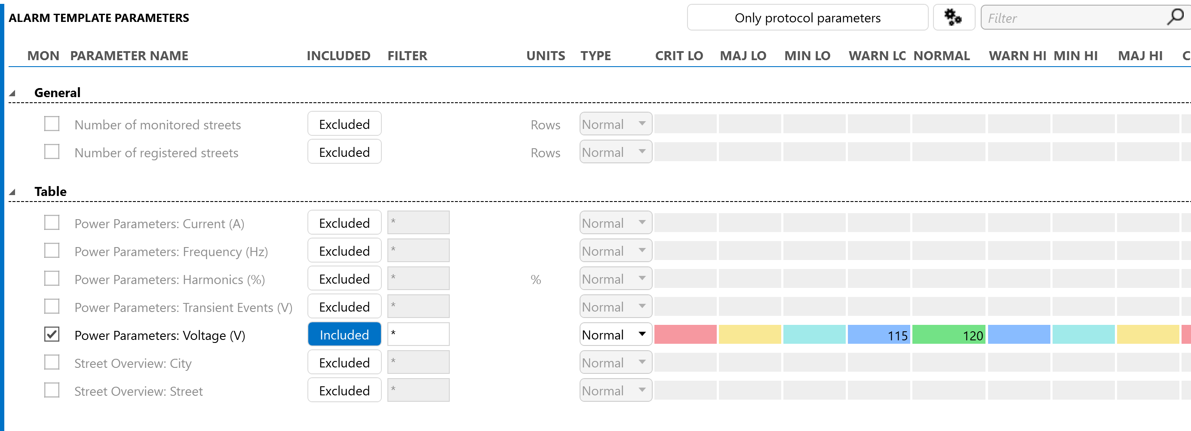Click the NORMAL column header
Image resolution: width=1191 pixels, height=431 pixels.
tap(941, 56)
